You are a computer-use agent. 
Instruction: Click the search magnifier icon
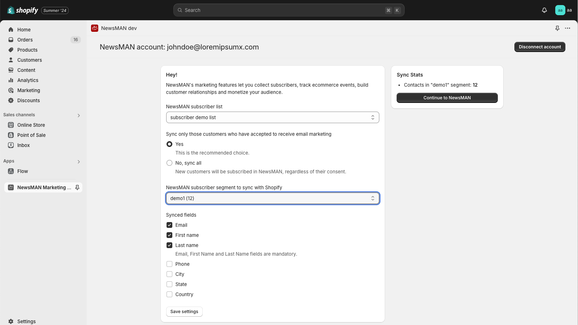(x=180, y=10)
